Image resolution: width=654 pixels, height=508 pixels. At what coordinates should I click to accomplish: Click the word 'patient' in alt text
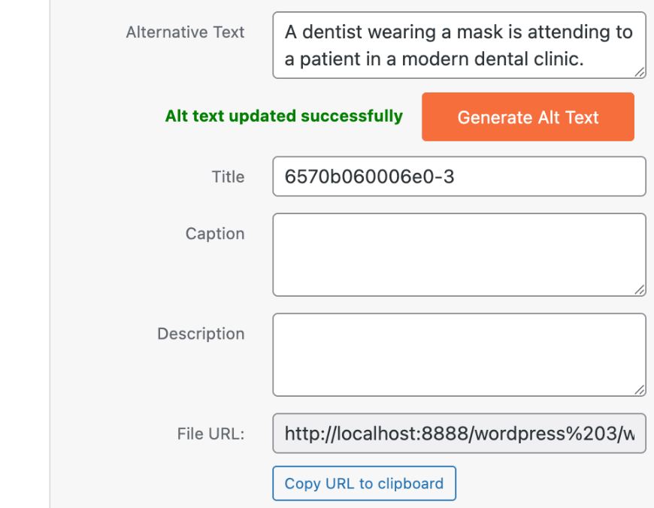click(x=330, y=59)
